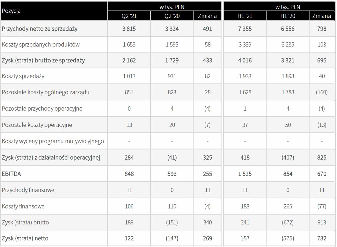Select the 3 815 revenue cell
Screen dimensions: 337x247
pyautogui.click(x=129, y=29)
